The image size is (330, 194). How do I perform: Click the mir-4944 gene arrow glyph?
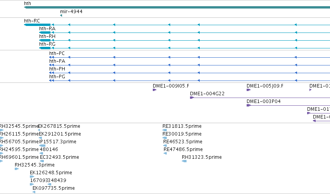[x=61, y=15]
